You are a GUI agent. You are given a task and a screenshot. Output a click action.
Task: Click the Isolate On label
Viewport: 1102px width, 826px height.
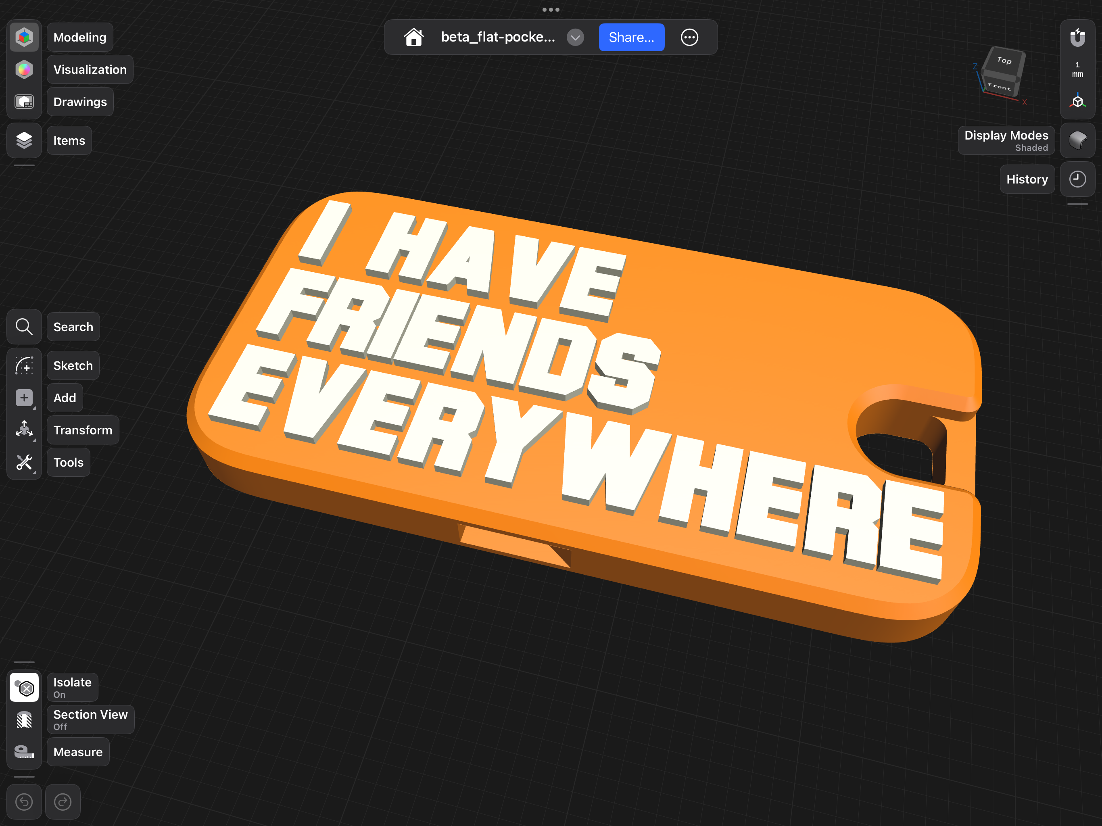pyautogui.click(x=72, y=688)
